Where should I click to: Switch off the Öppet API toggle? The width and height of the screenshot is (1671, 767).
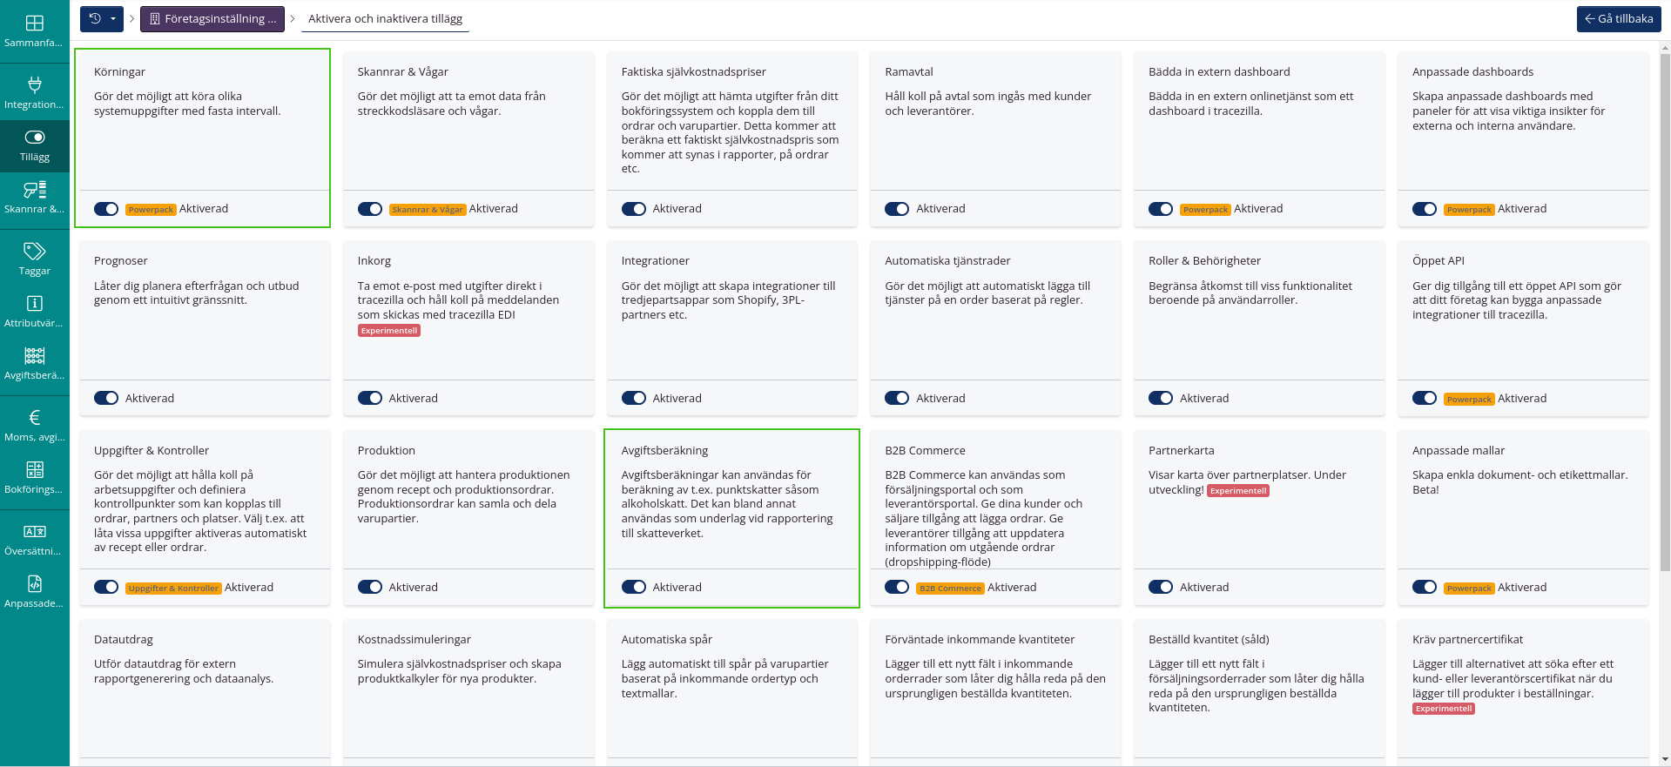(1425, 399)
